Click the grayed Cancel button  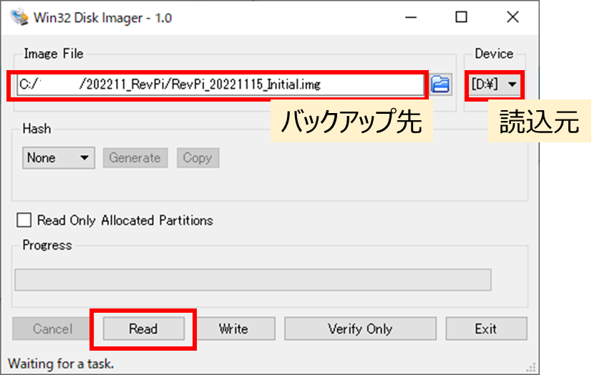(52, 328)
